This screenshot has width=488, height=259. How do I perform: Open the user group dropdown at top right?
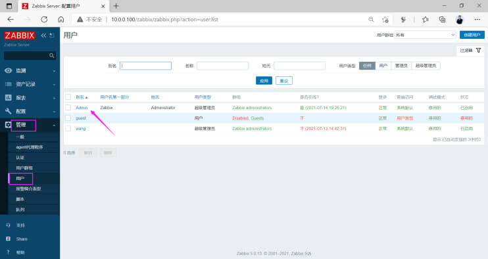coord(425,35)
